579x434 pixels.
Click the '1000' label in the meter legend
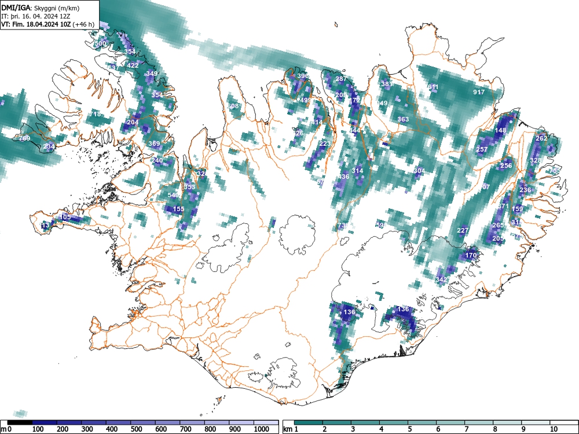click(x=262, y=429)
